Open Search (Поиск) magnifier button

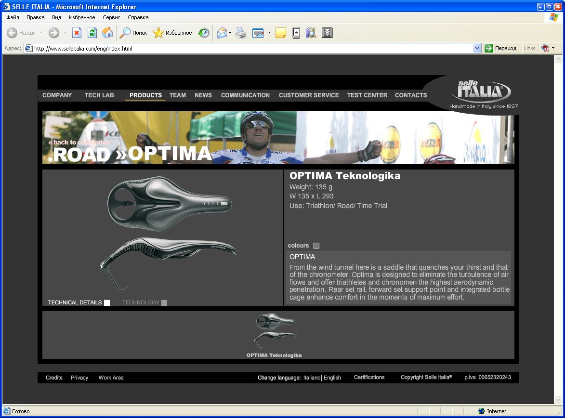tap(133, 33)
